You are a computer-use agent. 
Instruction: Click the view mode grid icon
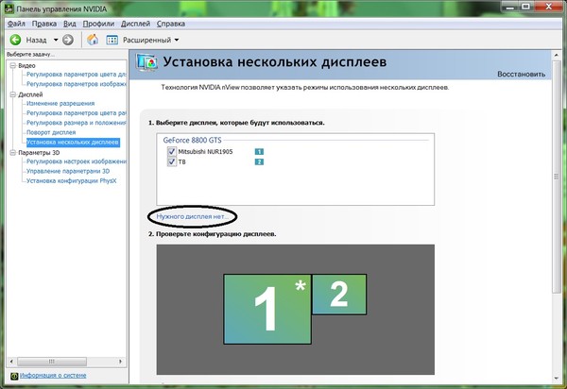[112, 40]
